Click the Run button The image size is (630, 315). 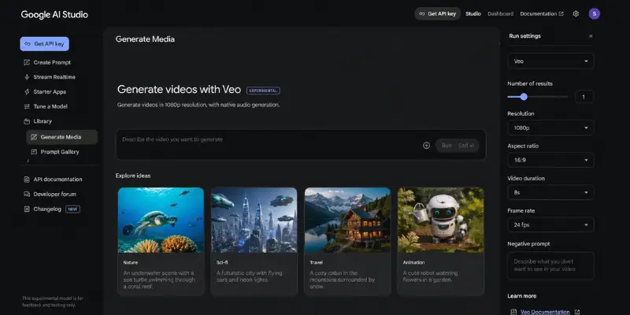click(458, 146)
